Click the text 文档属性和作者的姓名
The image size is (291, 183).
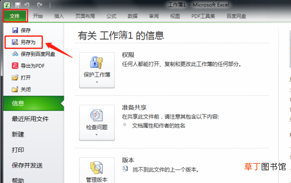(x=159, y=126)
